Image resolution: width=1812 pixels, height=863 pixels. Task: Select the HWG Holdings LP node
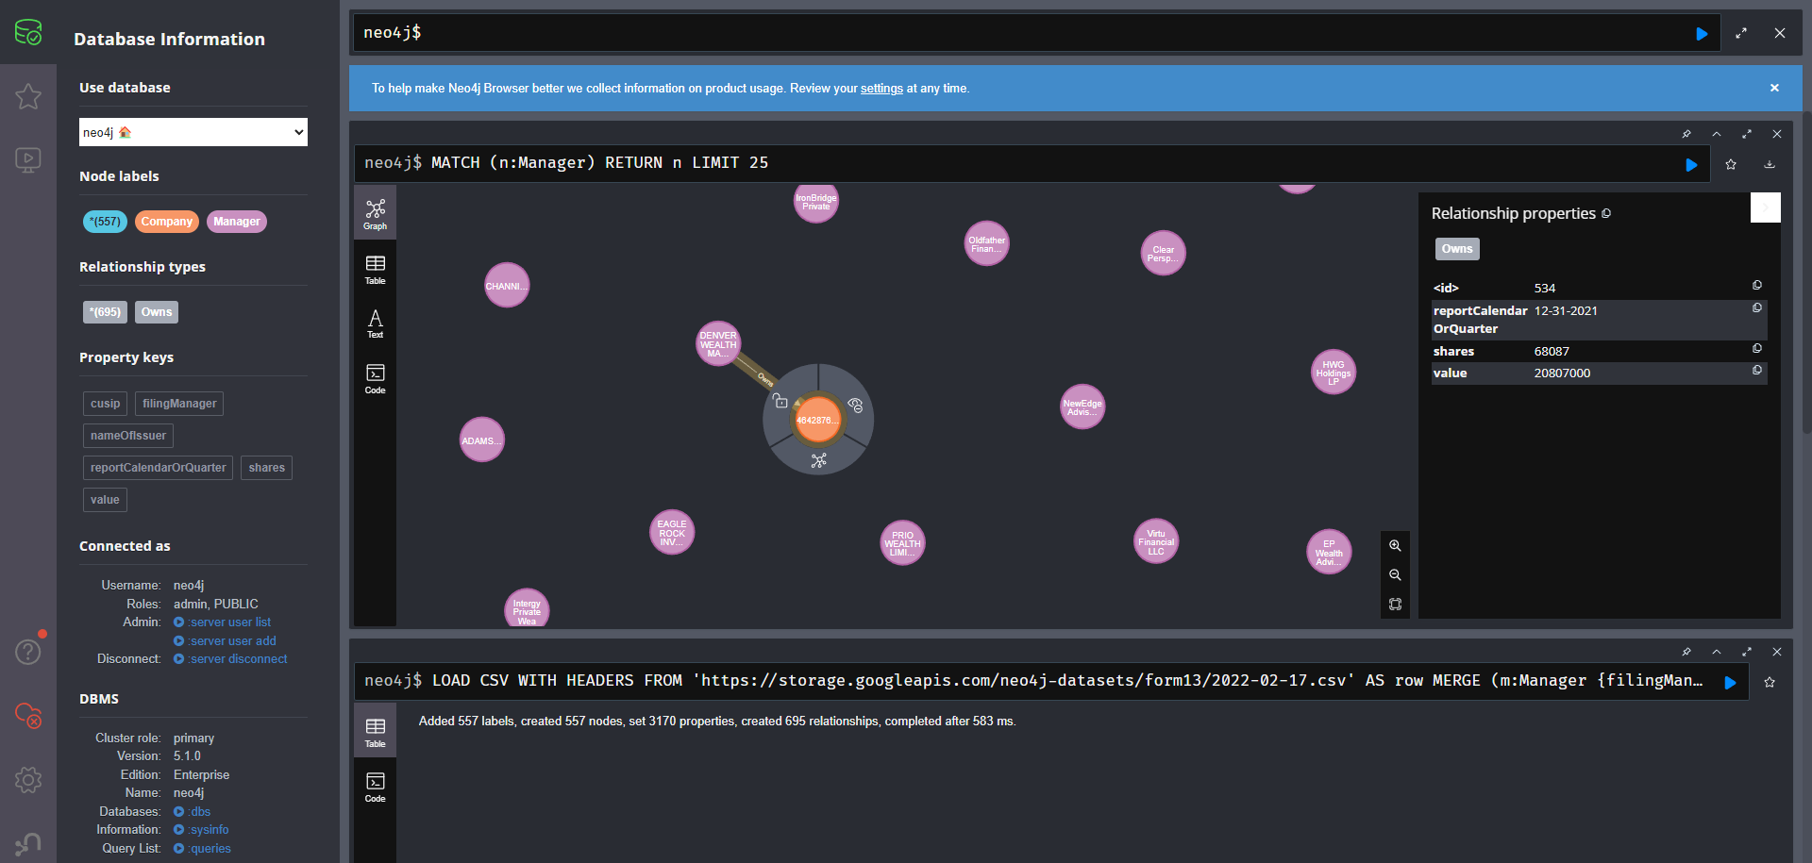pos(1334,373)
